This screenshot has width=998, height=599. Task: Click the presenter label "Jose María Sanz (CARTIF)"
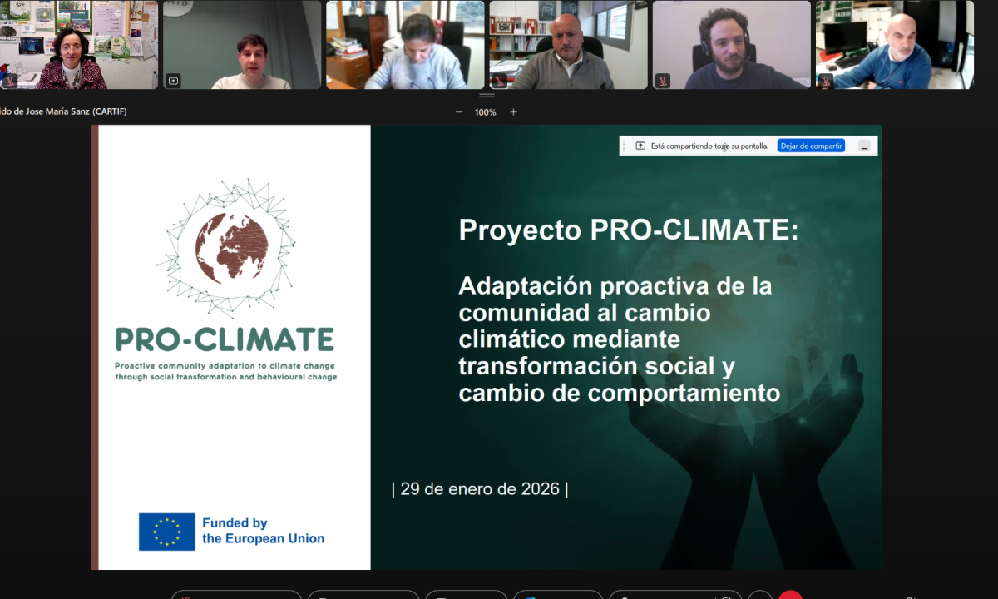tap(63, 111)
